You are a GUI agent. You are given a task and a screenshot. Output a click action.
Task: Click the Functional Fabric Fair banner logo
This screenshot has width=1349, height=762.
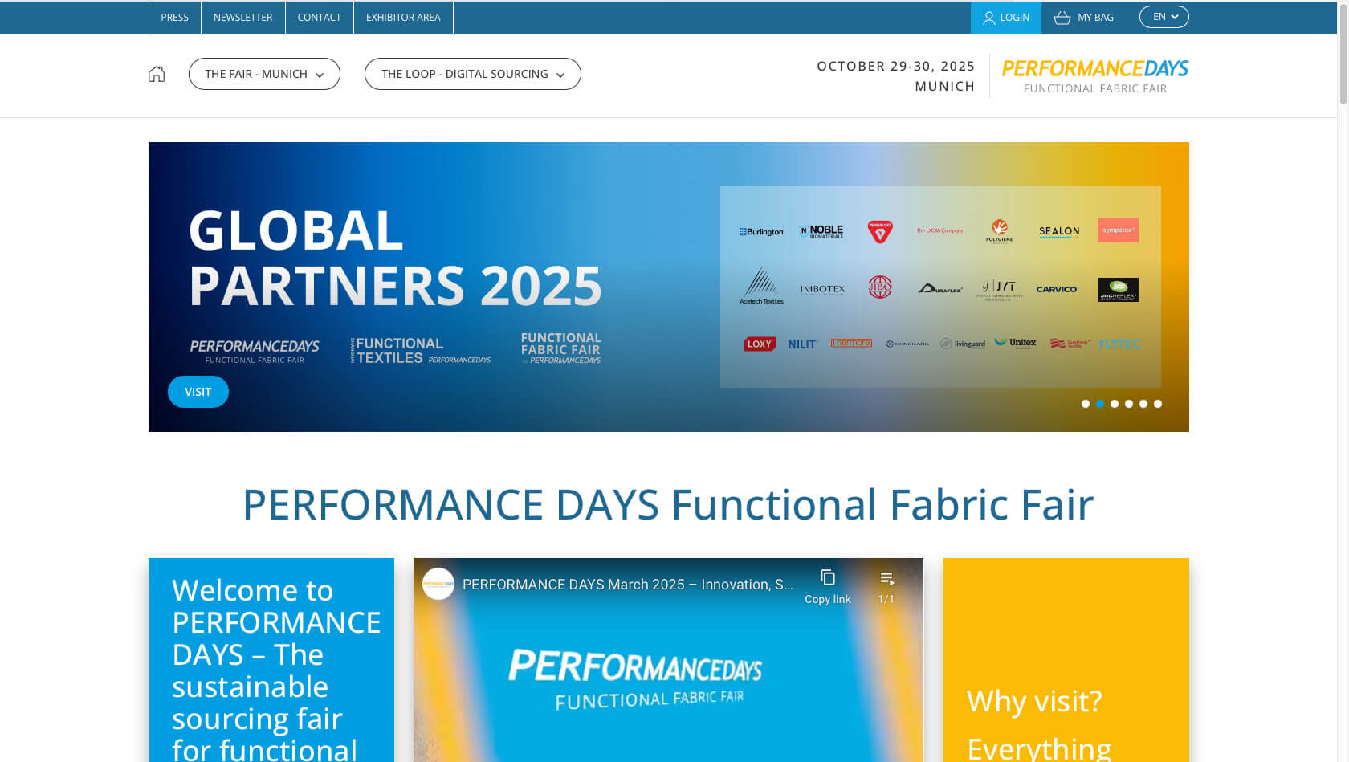[x=560, y=348]
